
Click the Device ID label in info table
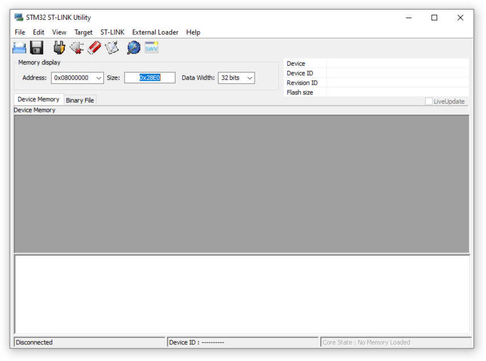300,73
